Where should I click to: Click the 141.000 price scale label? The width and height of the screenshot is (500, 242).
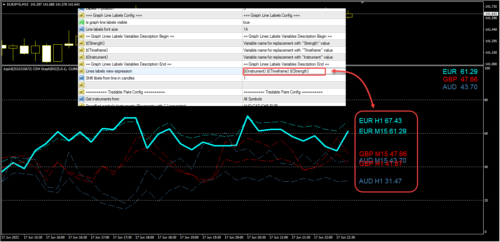pos(491,64)
